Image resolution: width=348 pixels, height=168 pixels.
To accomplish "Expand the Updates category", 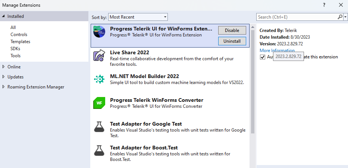I will tap(3, 77).
